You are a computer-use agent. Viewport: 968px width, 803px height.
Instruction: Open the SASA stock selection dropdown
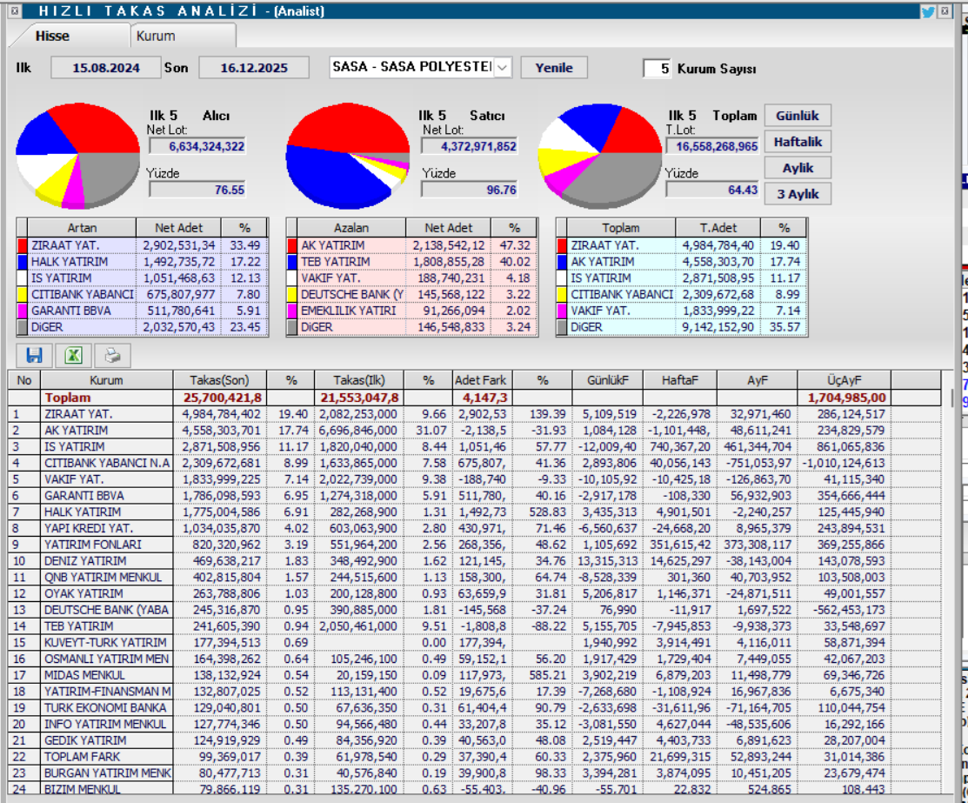tap(503, 68)
